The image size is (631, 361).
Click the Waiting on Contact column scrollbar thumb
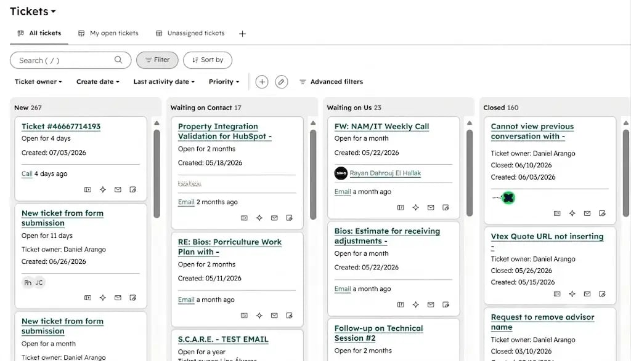click(x=313, y=174)
